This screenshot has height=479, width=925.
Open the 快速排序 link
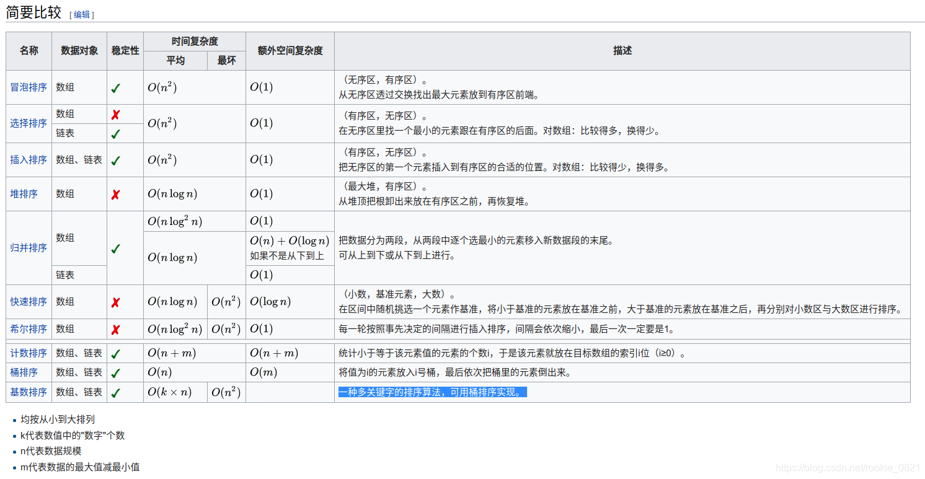click(29, 302)
